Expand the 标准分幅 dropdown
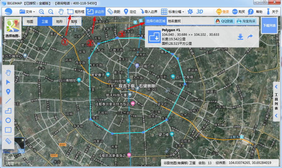 pyautogui.click(x=173, y=12)
